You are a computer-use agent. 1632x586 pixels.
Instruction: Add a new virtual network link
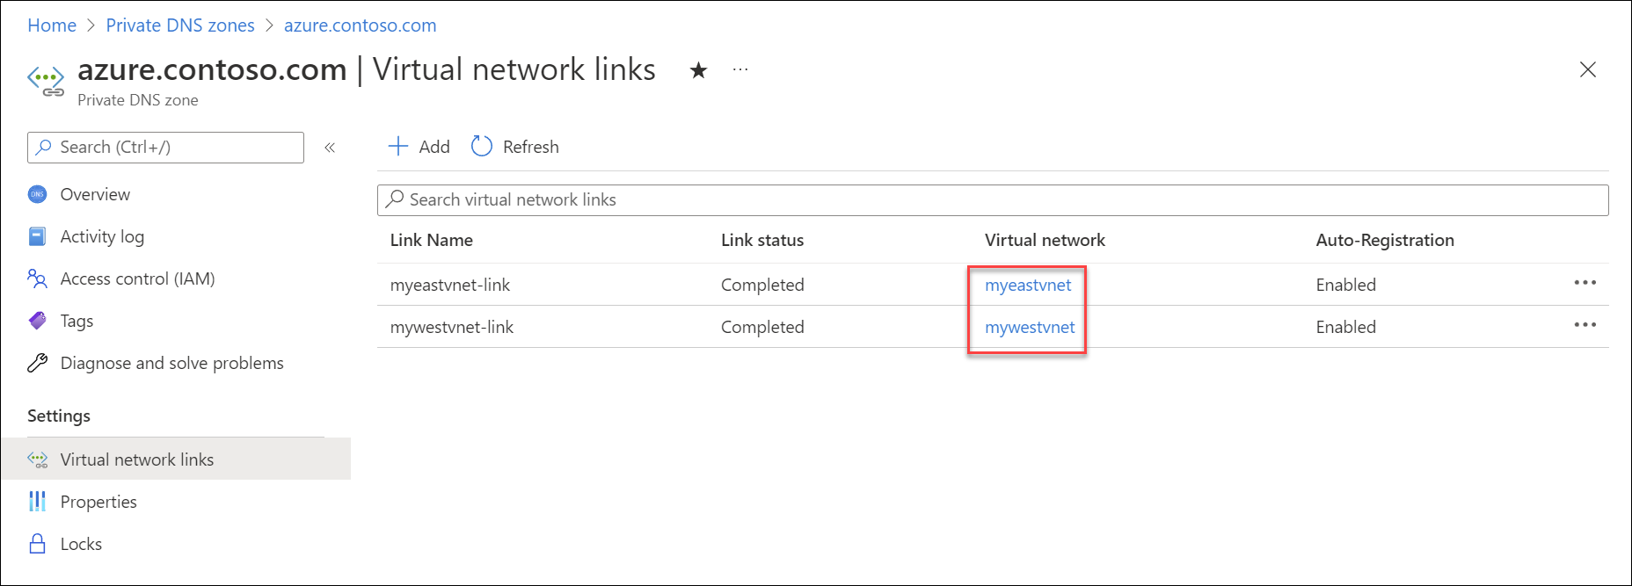click(418, 146)
